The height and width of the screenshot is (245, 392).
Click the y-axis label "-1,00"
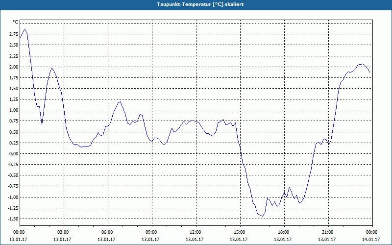[x=13, y=197]
